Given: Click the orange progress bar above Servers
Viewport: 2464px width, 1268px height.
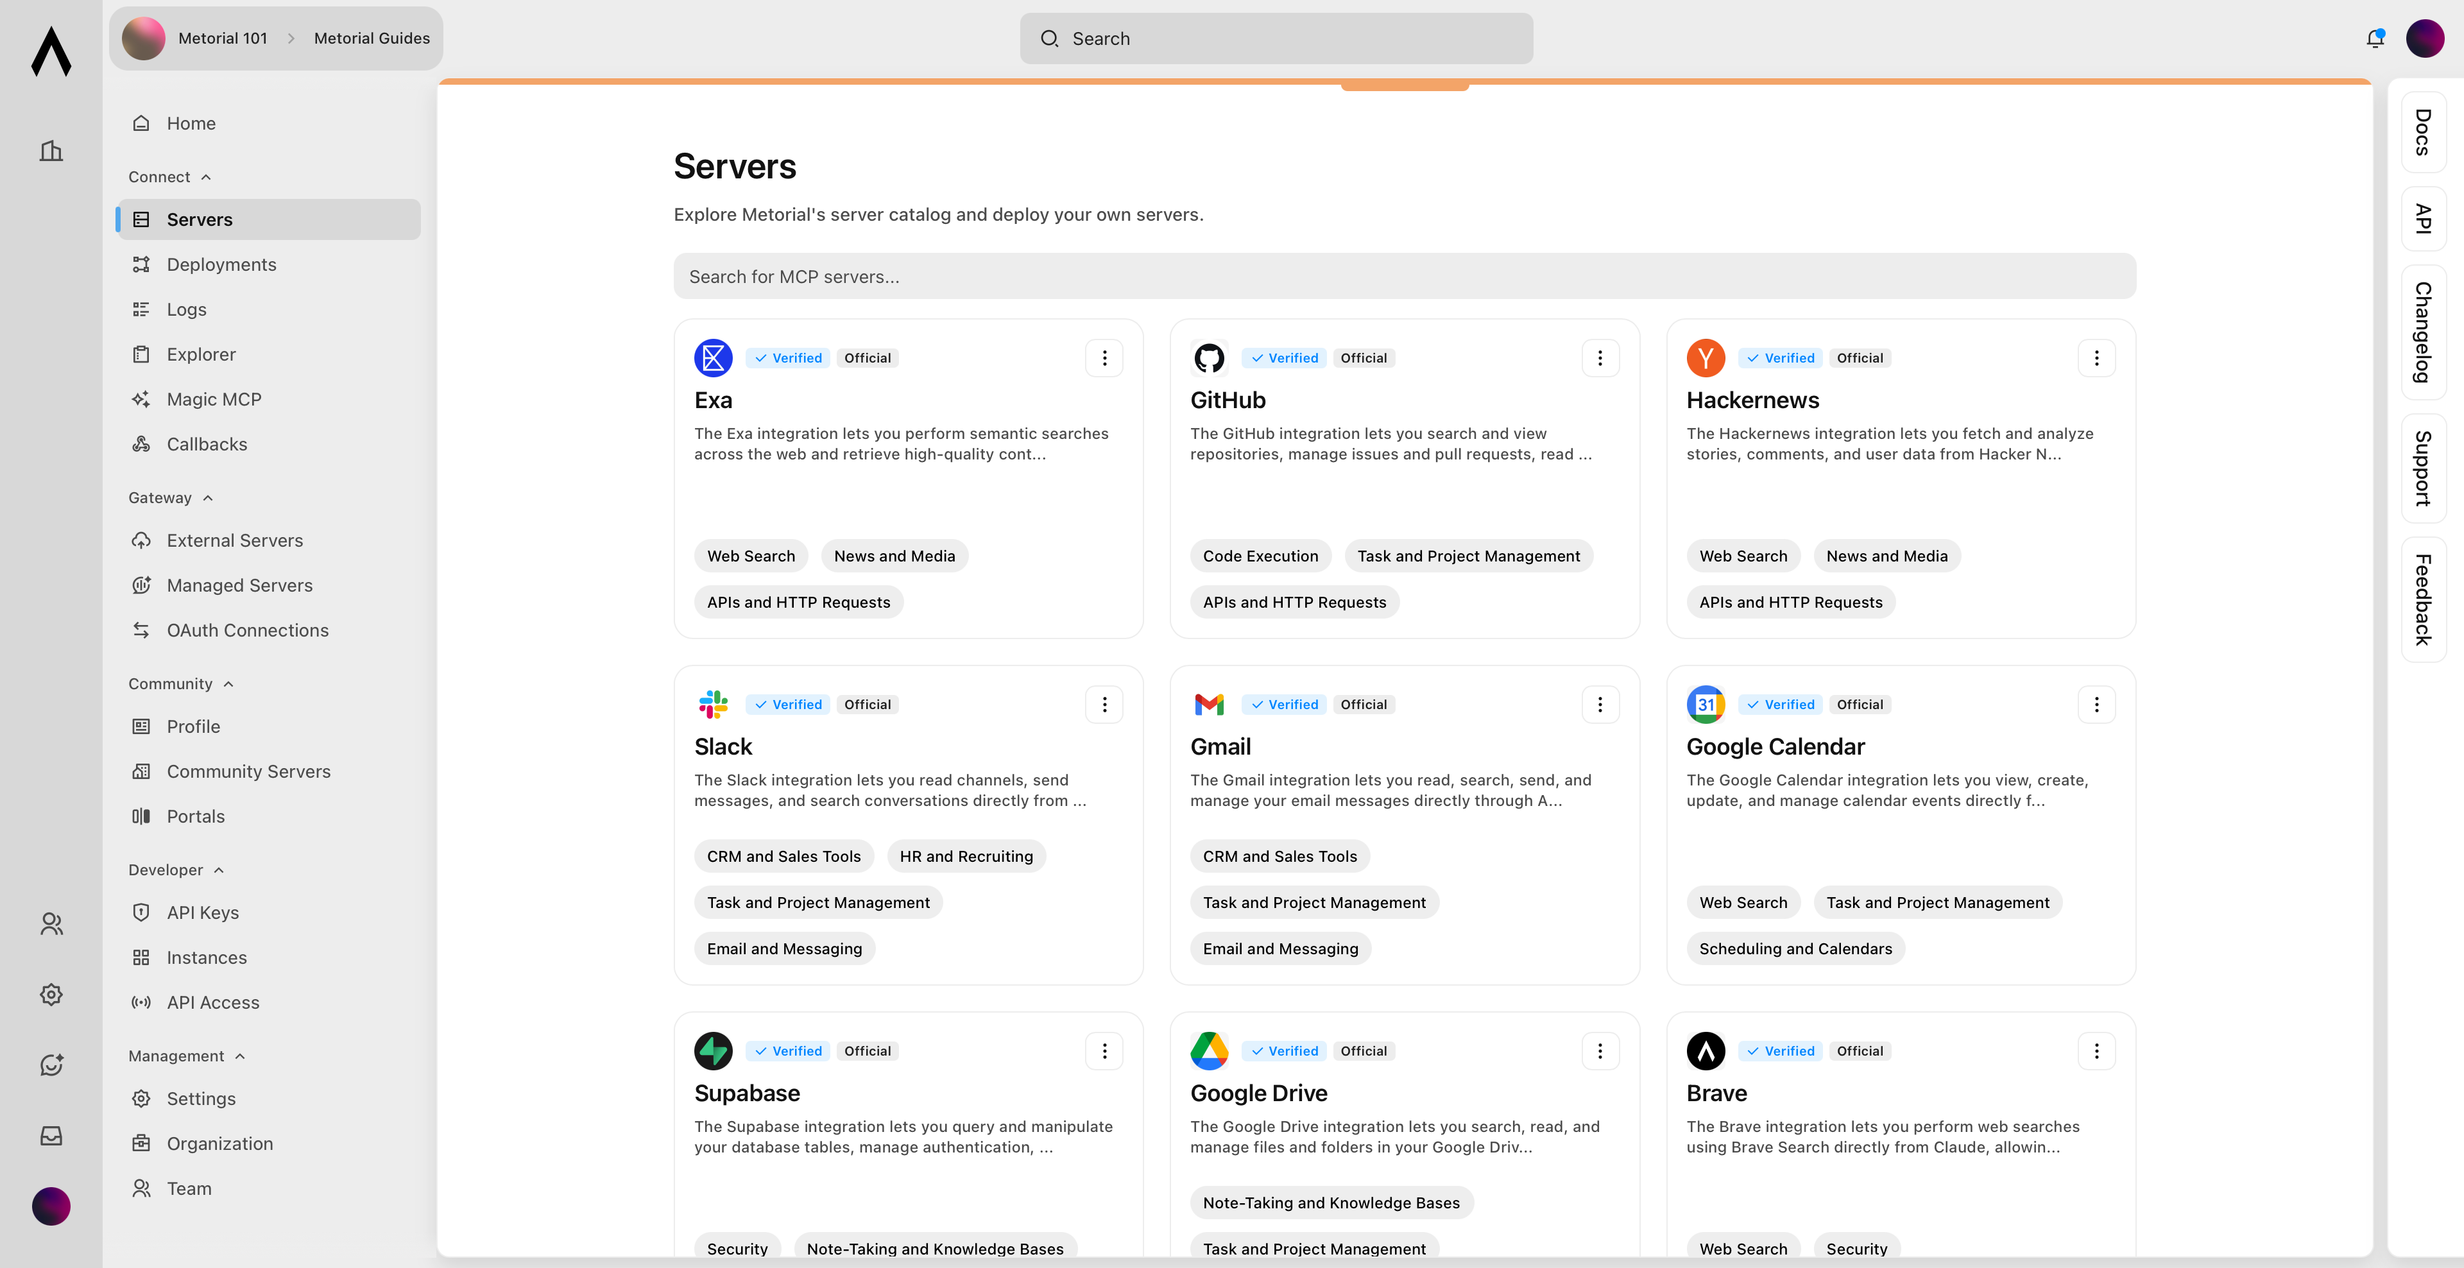Looking at the screenshot, I should pyautogui.click(x=1403, y=85).
